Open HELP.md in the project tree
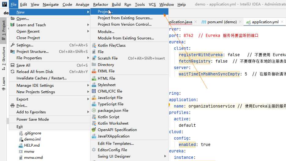 [x=32, y=145]
